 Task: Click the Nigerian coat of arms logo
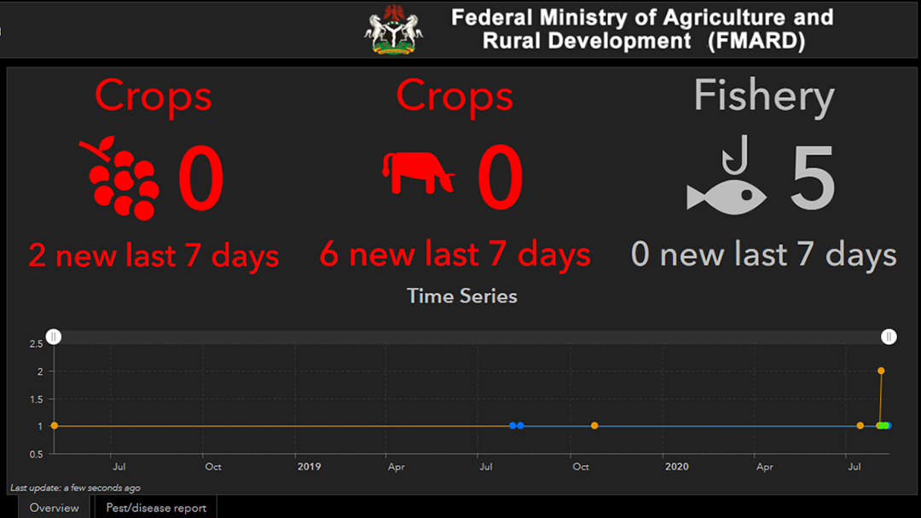(x=393, y=30)
